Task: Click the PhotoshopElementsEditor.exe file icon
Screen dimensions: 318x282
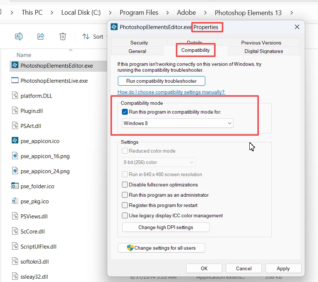Action: pyautogui.click(x=15, y=65)
